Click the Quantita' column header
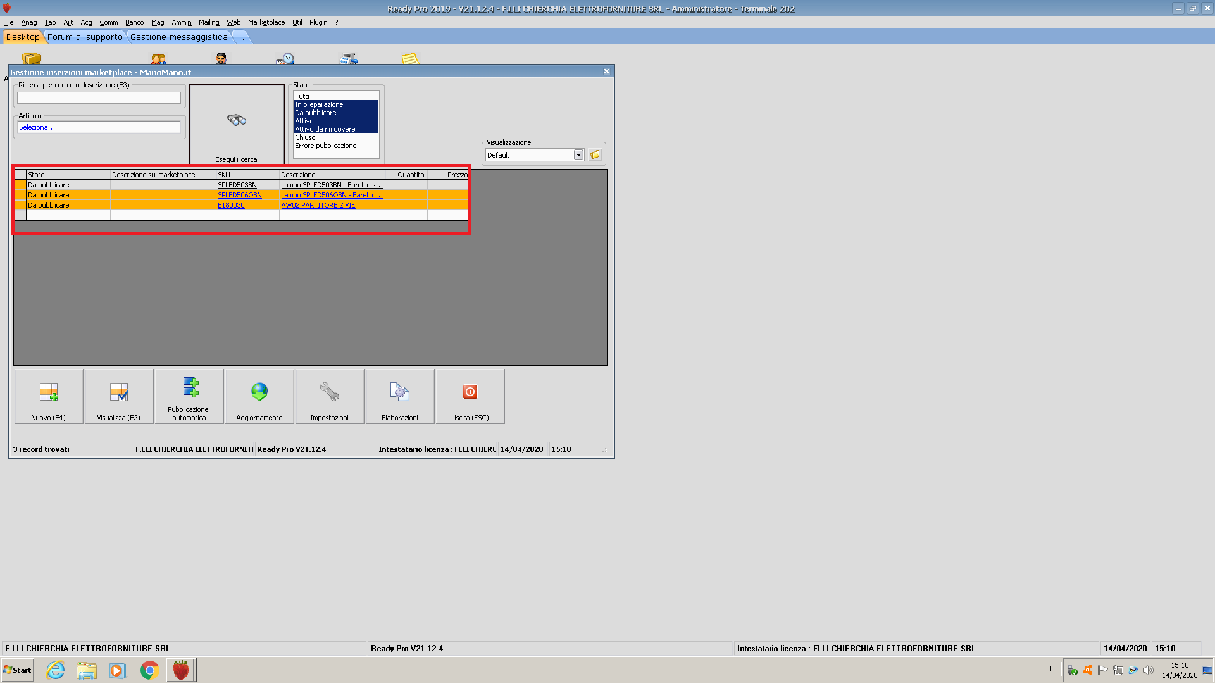 tap(406, 175)
